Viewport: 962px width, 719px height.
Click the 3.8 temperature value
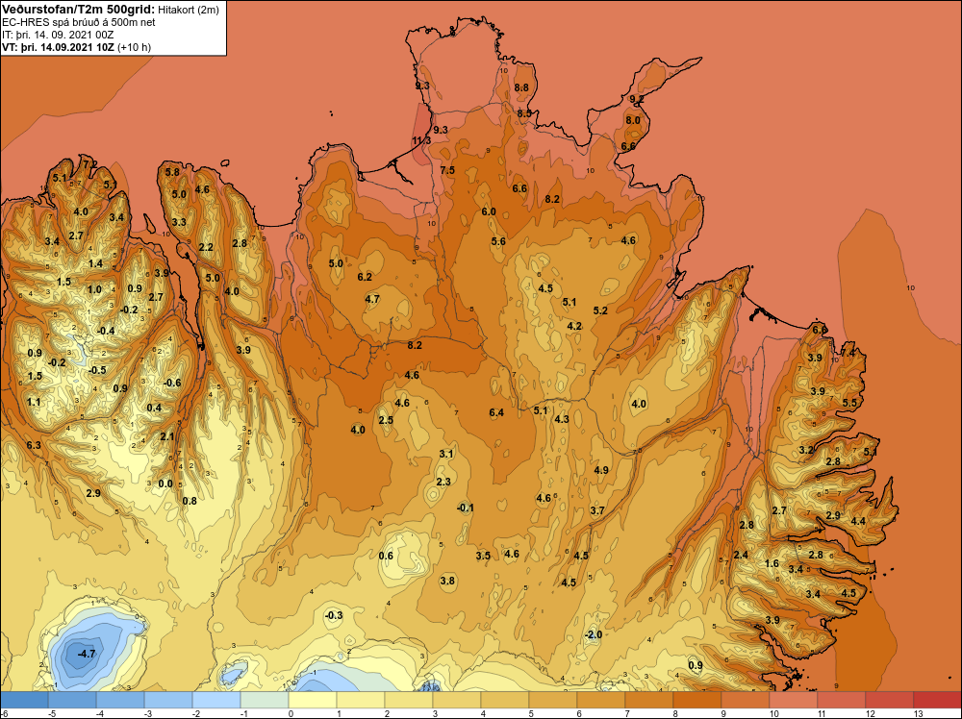coord(447,581)
